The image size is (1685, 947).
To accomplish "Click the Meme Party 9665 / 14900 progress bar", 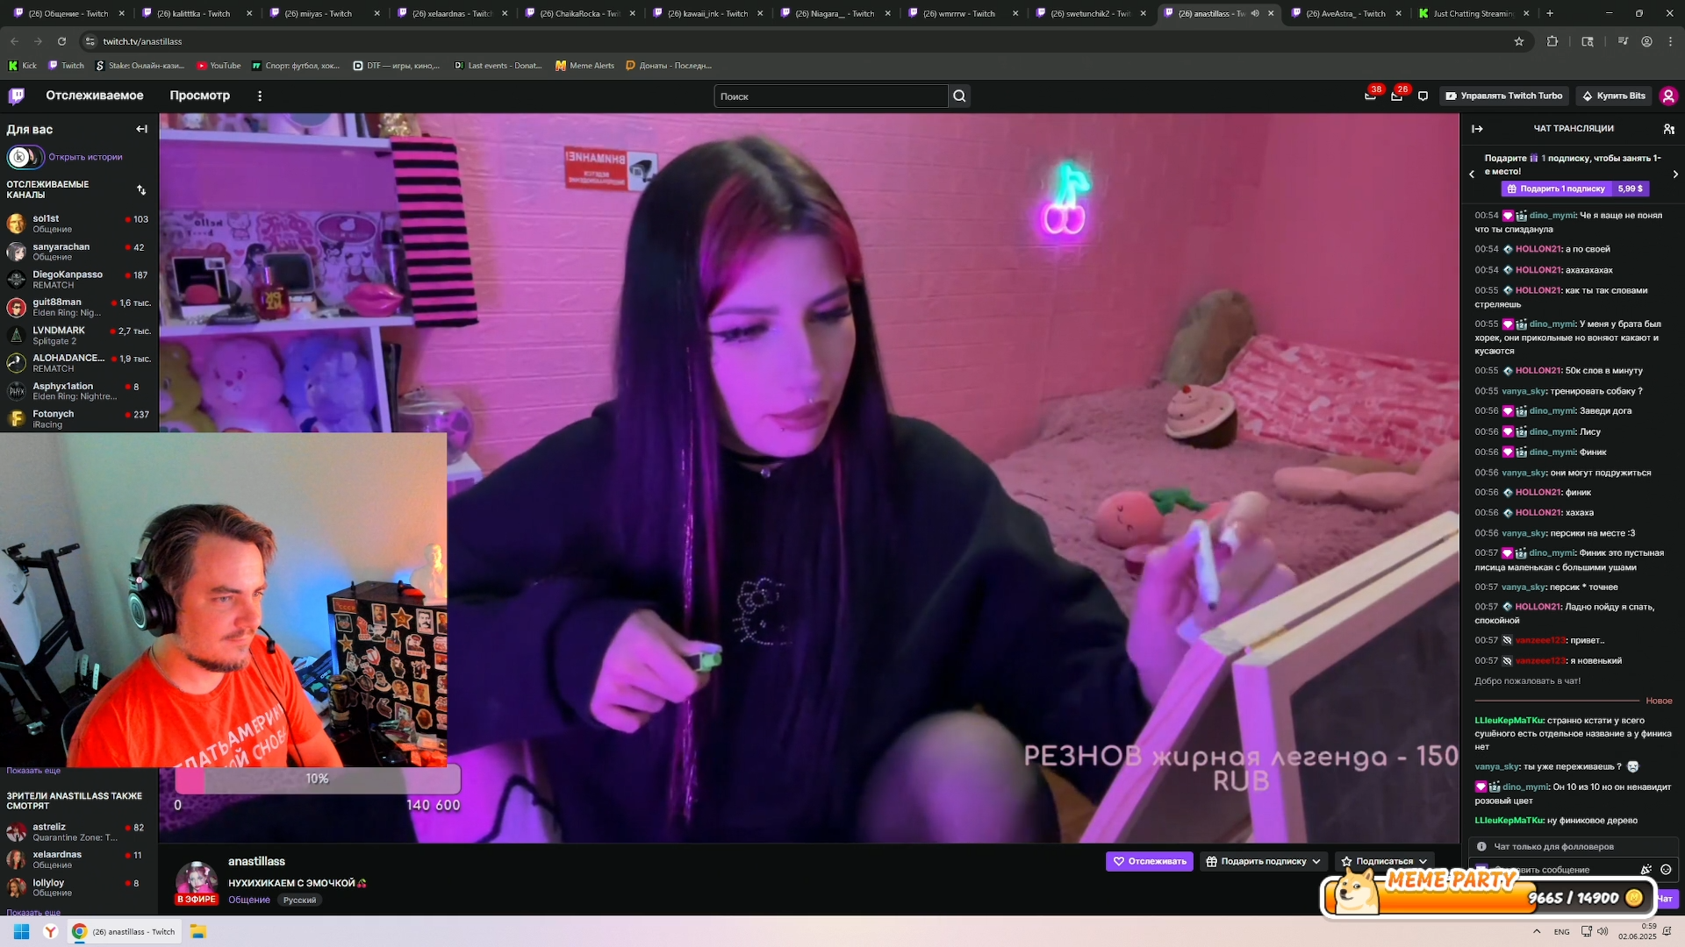I will [1488, 897].
